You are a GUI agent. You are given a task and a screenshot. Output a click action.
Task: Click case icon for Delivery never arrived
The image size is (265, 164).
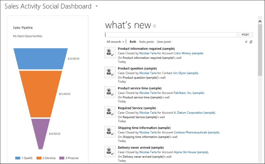pyautogui.click(x=110, y=152)
